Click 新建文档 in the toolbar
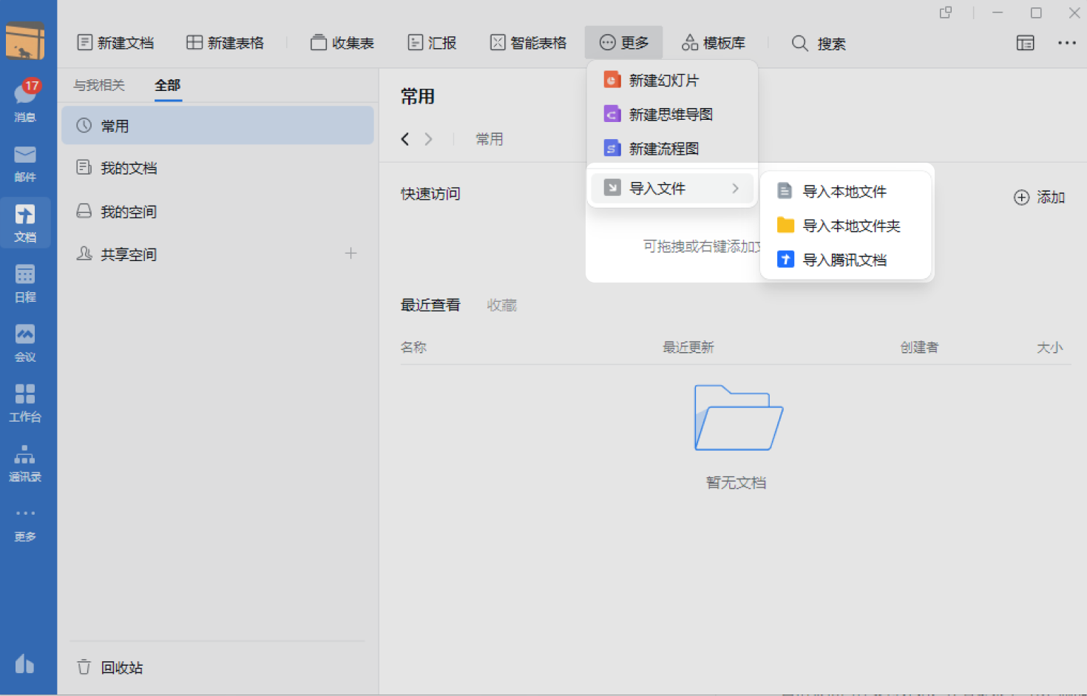1087x696 pixels. (x=116, y=43)
